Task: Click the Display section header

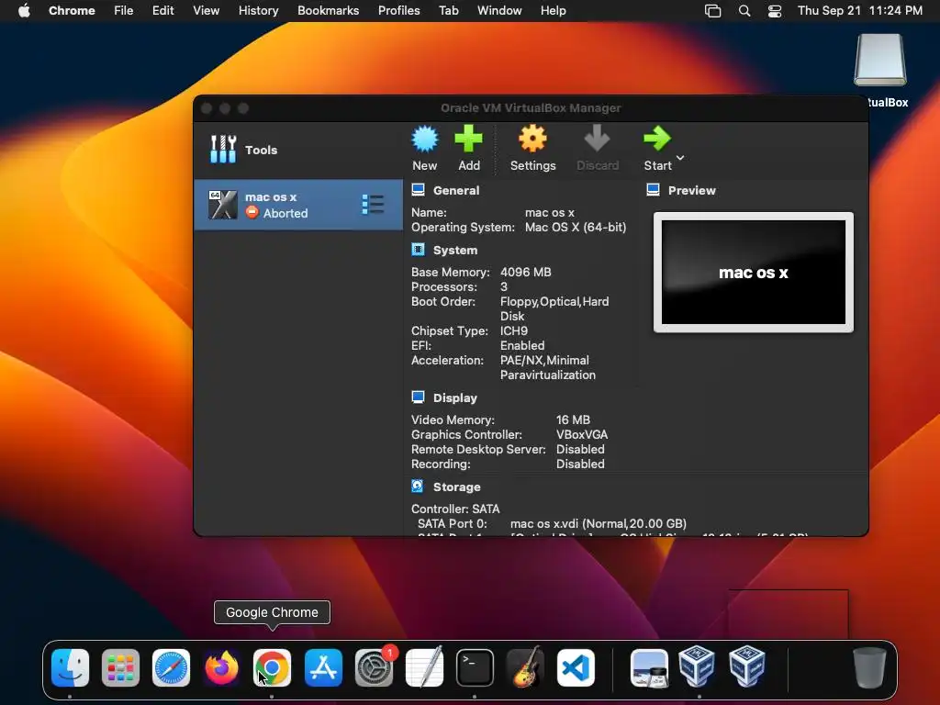Action: [455, 398]
